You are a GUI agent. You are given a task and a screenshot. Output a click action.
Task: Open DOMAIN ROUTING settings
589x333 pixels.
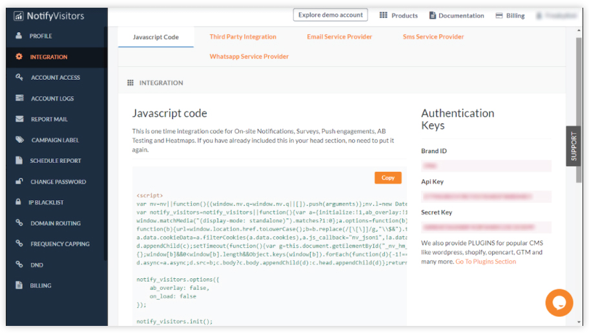57,224
